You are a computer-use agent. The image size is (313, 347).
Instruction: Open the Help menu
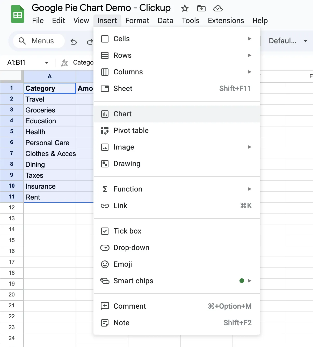click(x=260, y=21)
